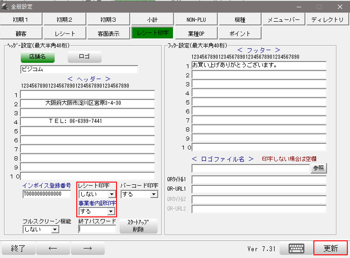This screenshot has height=258, width=350.
Task: Toggle the ロゴ button
Action: (x=84, y=57)
